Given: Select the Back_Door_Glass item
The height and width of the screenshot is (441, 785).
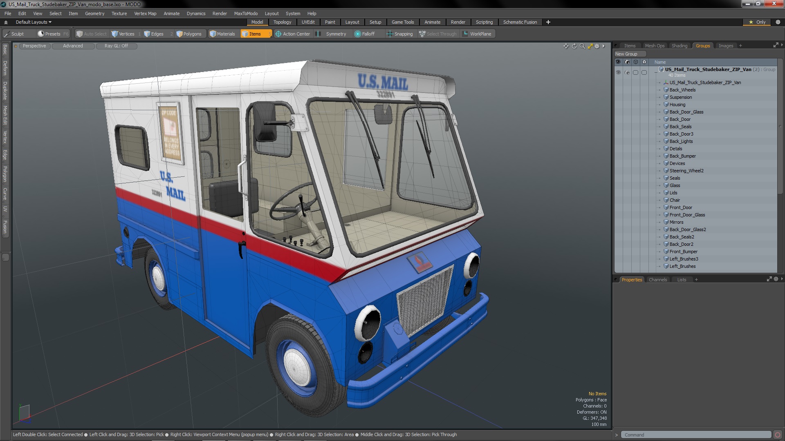Looking at the screenshot, I should pos(686,112).
